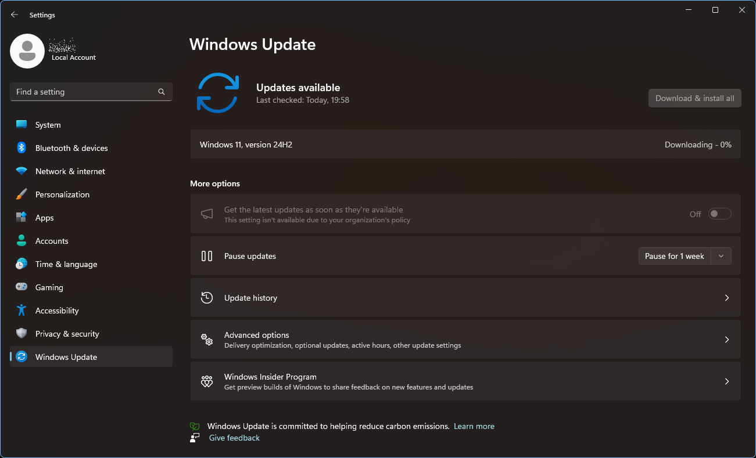Image resolution: width=756 pixels, height=458 pixels.
Task: Click the Gaming controller icon
Action: [x=22, y=287]
